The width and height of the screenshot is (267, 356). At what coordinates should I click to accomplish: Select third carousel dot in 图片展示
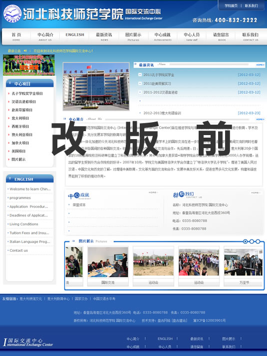[258, 241]
